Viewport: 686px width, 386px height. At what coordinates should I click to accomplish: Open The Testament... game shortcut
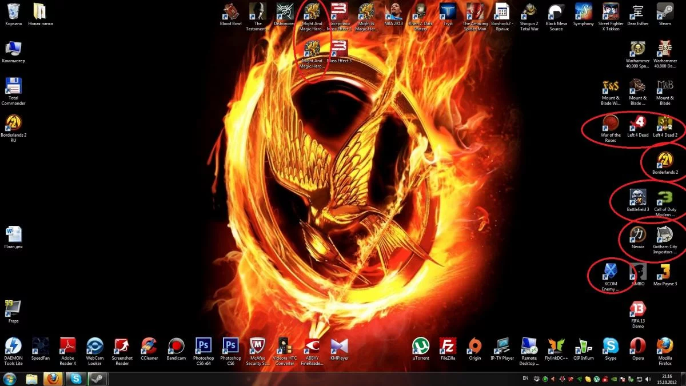258,17
